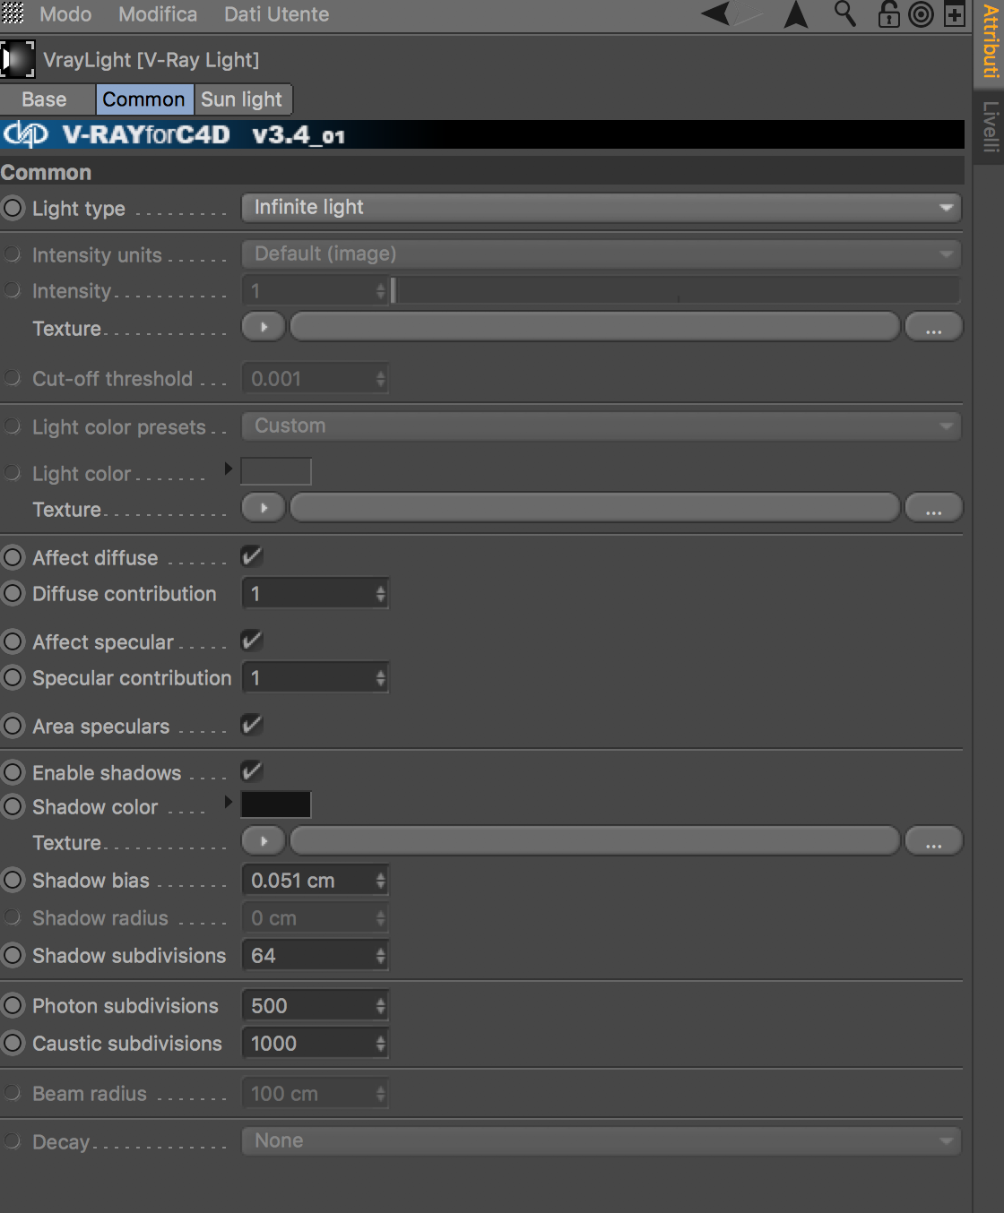
Task: Toggle Diffuse contribution animation circle
Action: pos(13,593)
